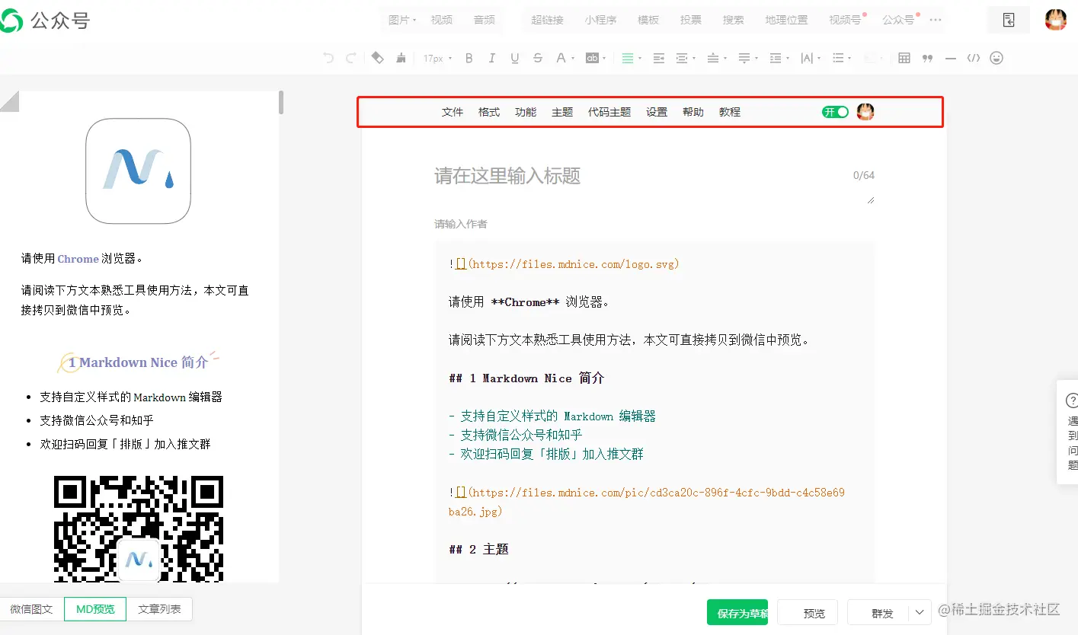The height and width of the screenshot is (635, 1078).
Task: Insert a 投票 poll
Action: pyautogui.click(x=691, y=20)
